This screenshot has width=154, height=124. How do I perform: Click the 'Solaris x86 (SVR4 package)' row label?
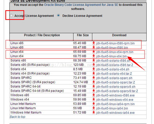(30, 65)
